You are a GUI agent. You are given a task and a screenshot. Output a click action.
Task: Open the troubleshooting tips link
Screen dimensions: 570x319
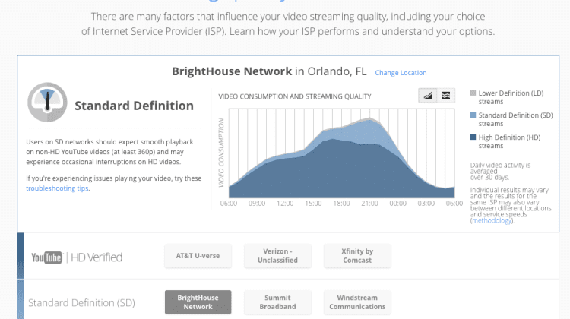(57, 188)
